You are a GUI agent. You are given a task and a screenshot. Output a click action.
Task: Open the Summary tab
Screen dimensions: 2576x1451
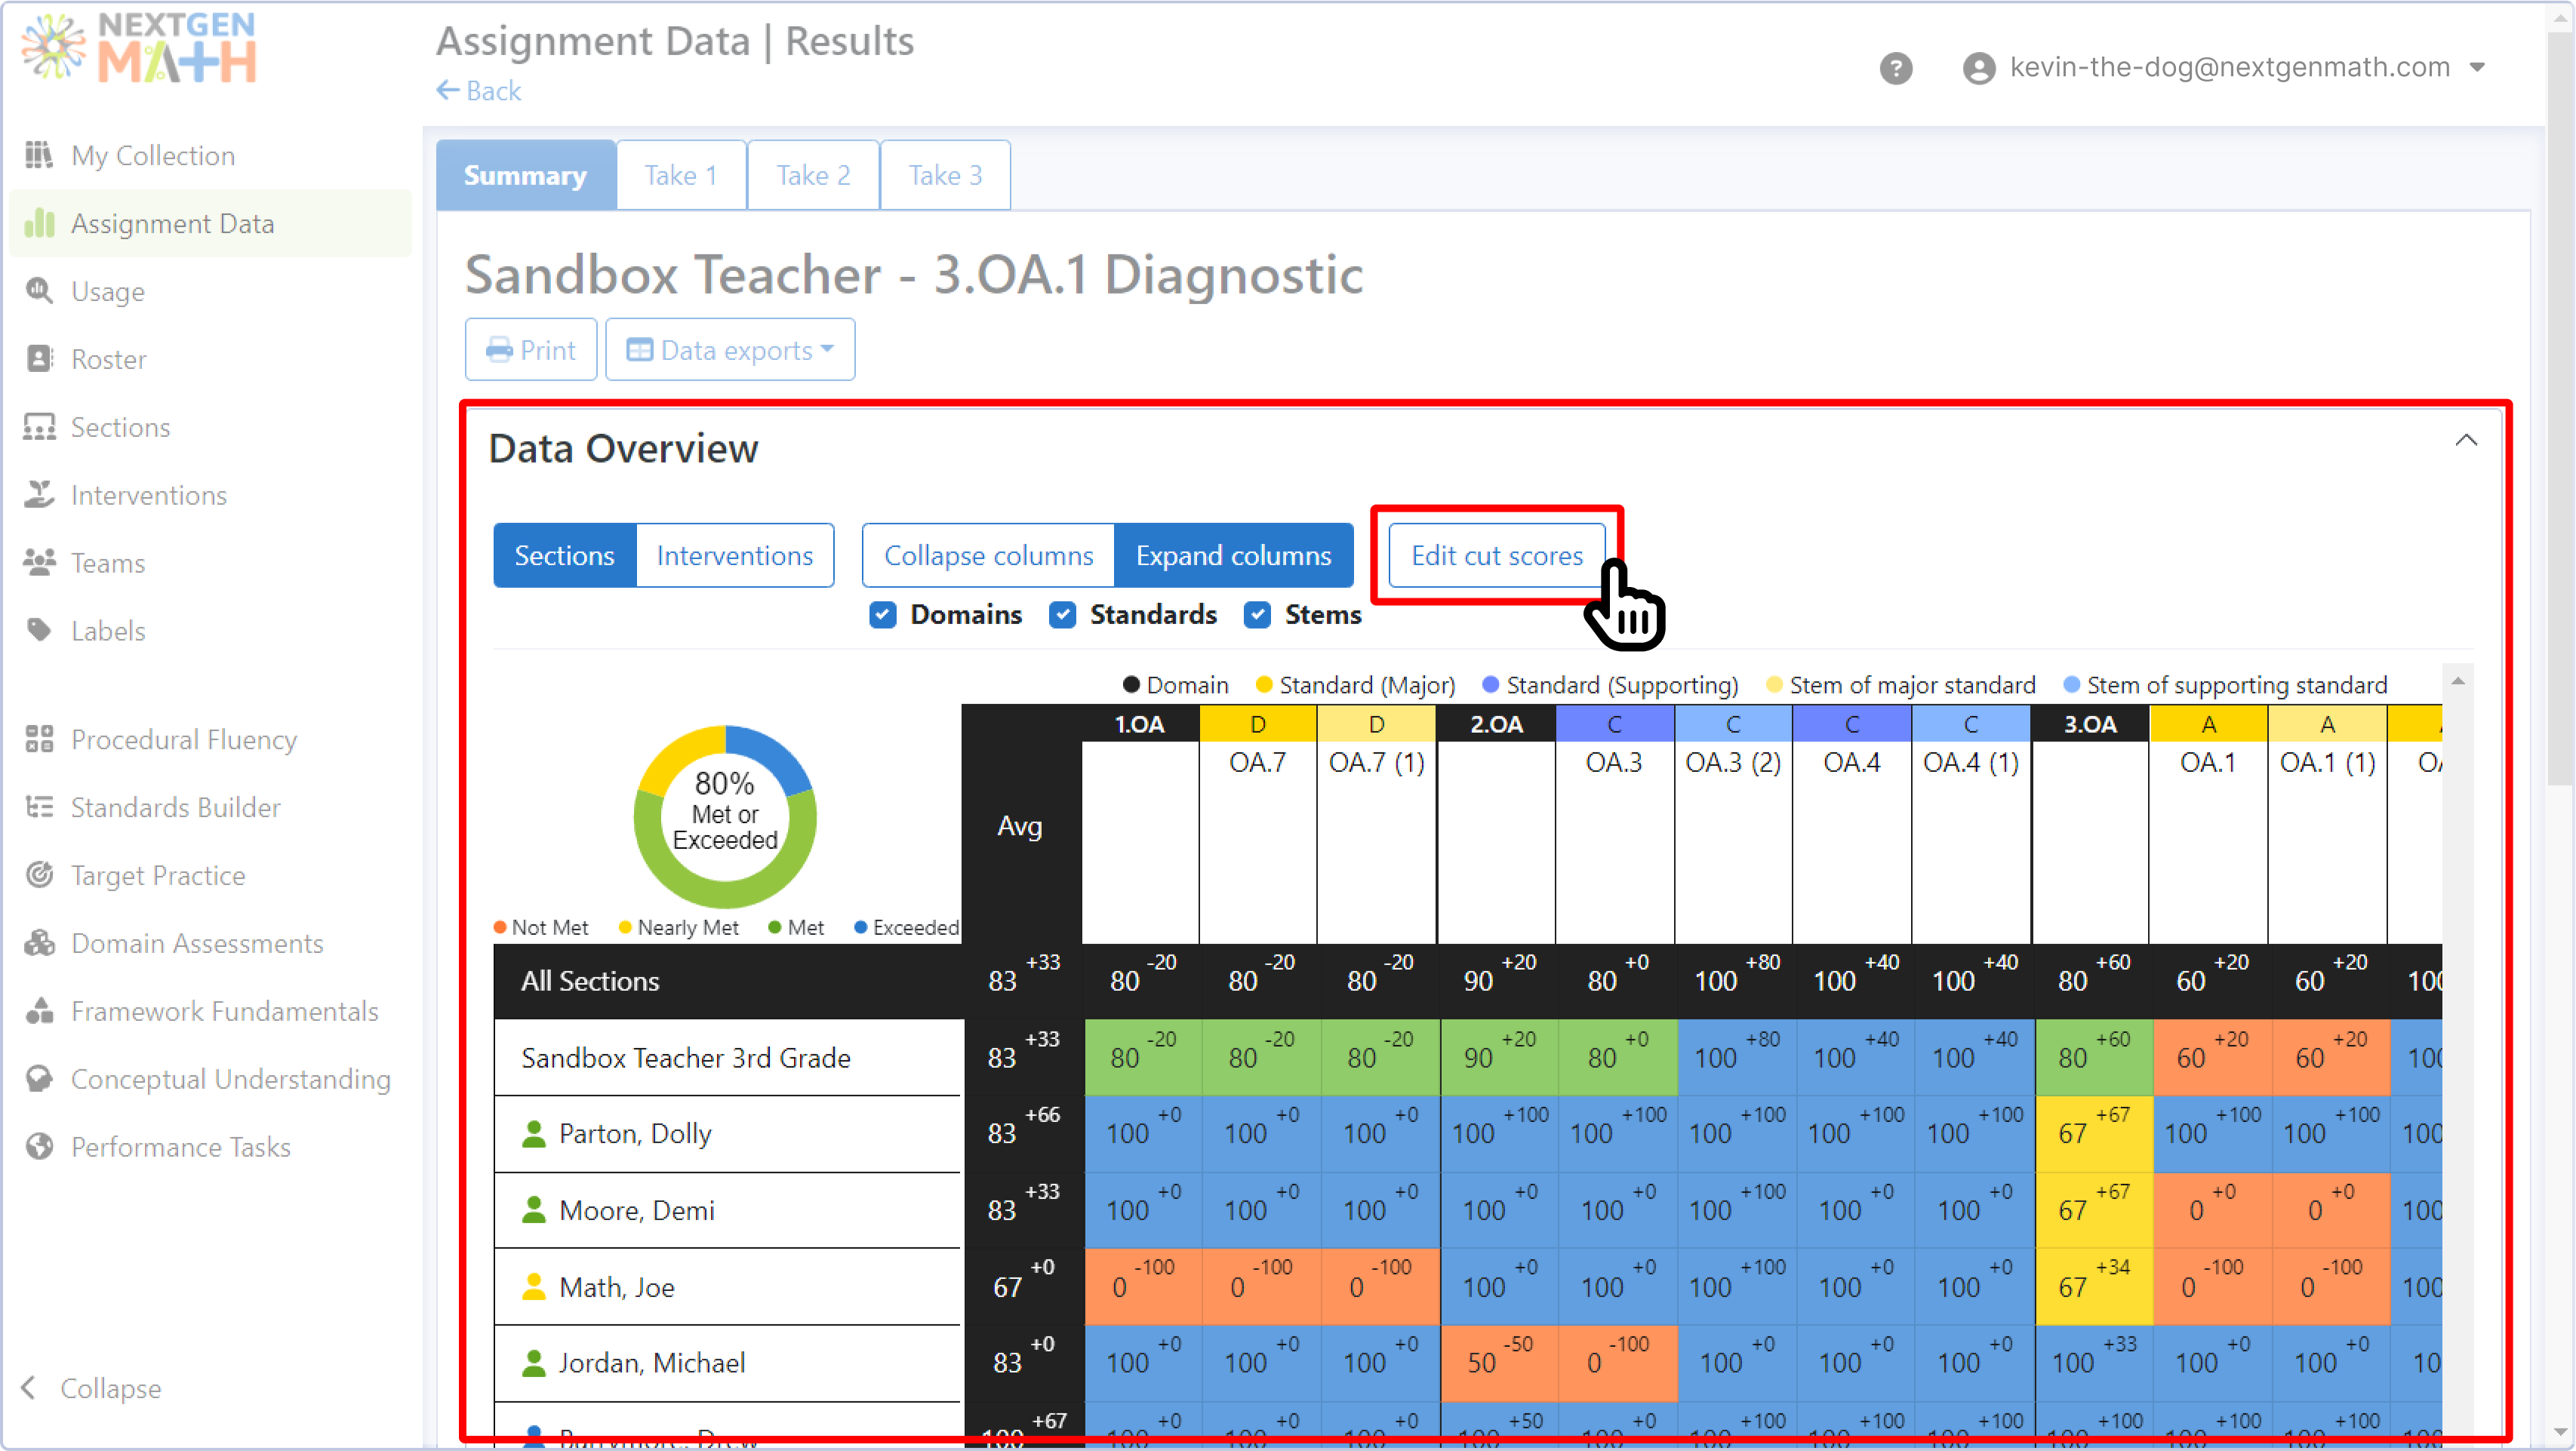(x=525, y=174)
